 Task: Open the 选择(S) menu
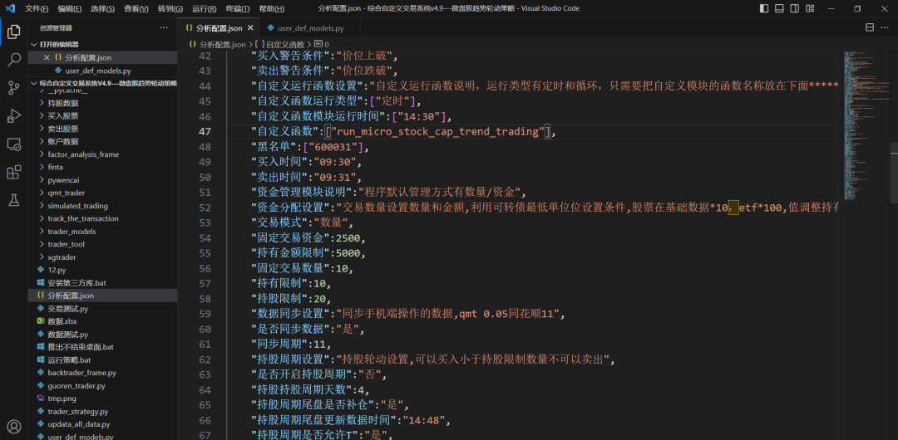pyautogui.click(x=102, y=8)
